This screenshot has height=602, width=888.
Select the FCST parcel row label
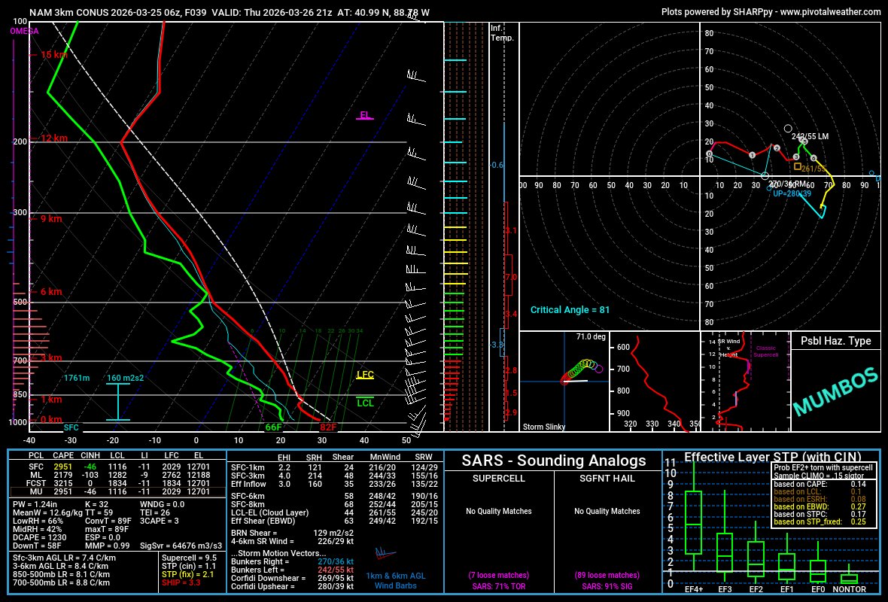click(x=36, y=483)
